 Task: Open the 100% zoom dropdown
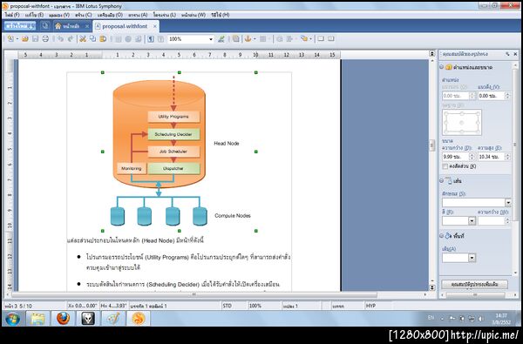point(211,39)
